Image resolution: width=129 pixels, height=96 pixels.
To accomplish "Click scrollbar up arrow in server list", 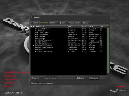I will click(x=108, y=27).
